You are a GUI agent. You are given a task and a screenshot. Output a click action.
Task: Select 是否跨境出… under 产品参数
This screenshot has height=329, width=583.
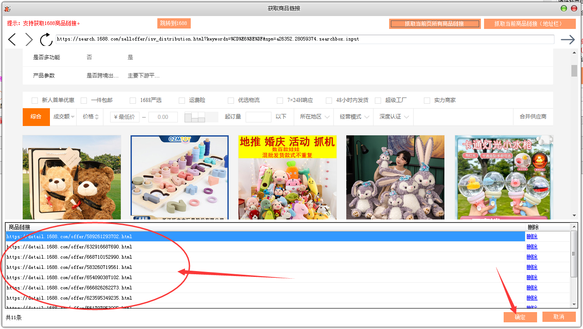pos(103,76)
